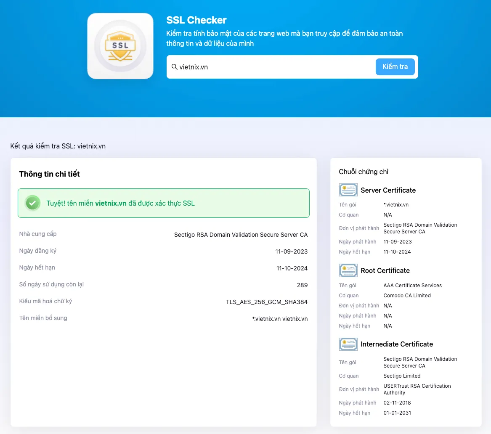Click the SSL Checker title heading
This screenshot has height=434, width=491.
(x=196, y=20)
